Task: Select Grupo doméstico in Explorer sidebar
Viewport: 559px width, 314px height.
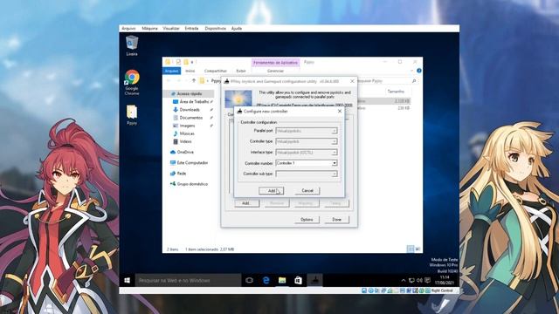Action: tap(192, 184)
